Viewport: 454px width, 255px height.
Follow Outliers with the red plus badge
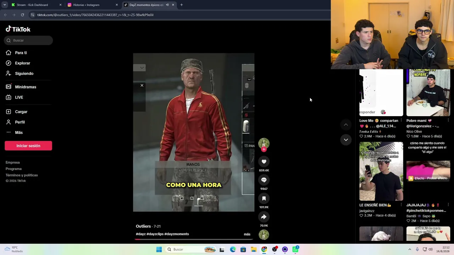[264, 149]
